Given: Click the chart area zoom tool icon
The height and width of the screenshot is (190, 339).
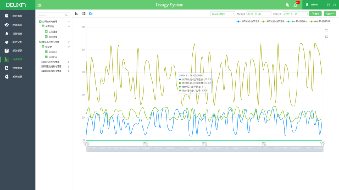Looking at the screenshot, I should [326, 30].
